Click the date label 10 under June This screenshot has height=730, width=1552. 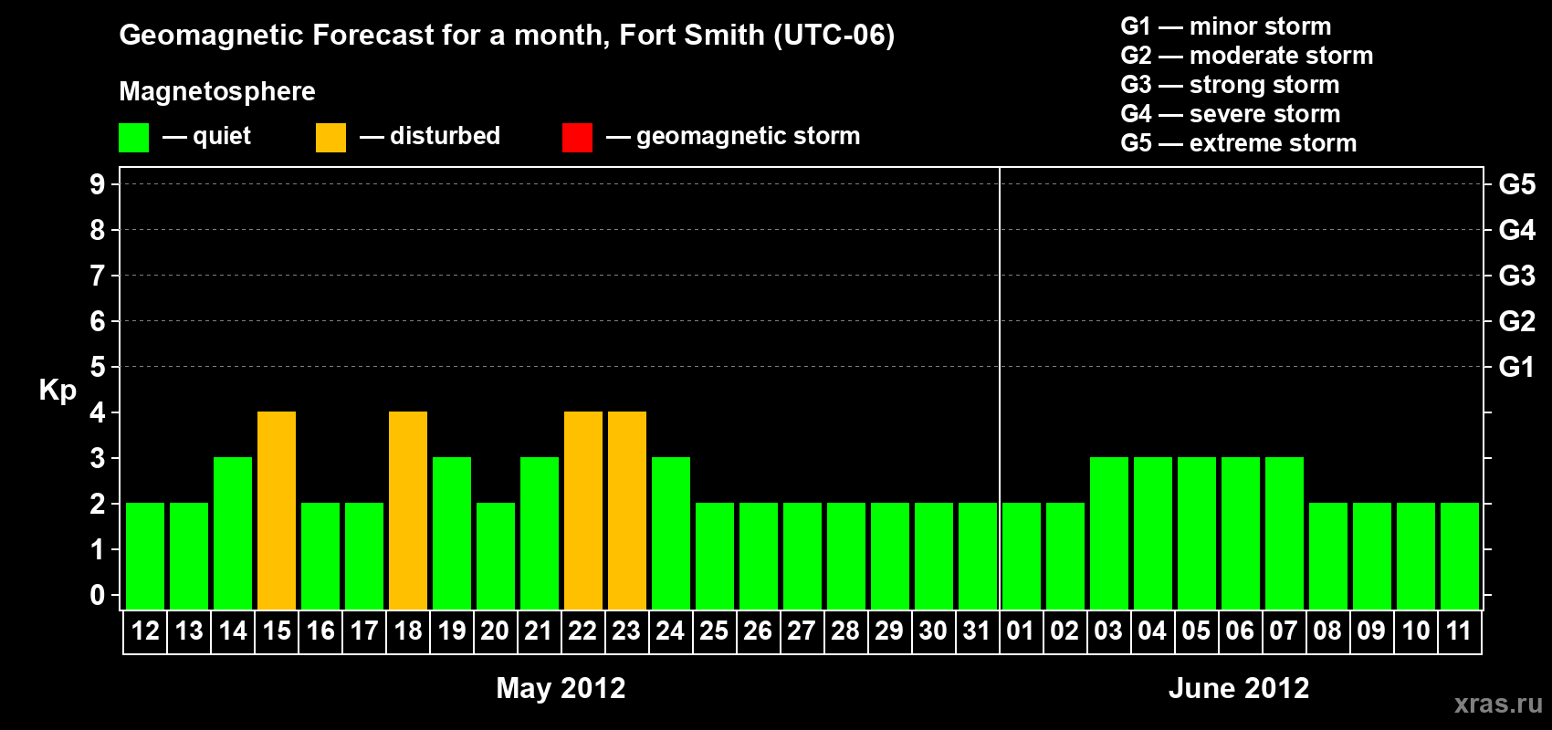[x=1416, y=631]
